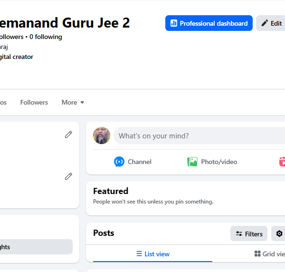Choose the Photo/video post option
285x272 pixels.
(212, 162)
